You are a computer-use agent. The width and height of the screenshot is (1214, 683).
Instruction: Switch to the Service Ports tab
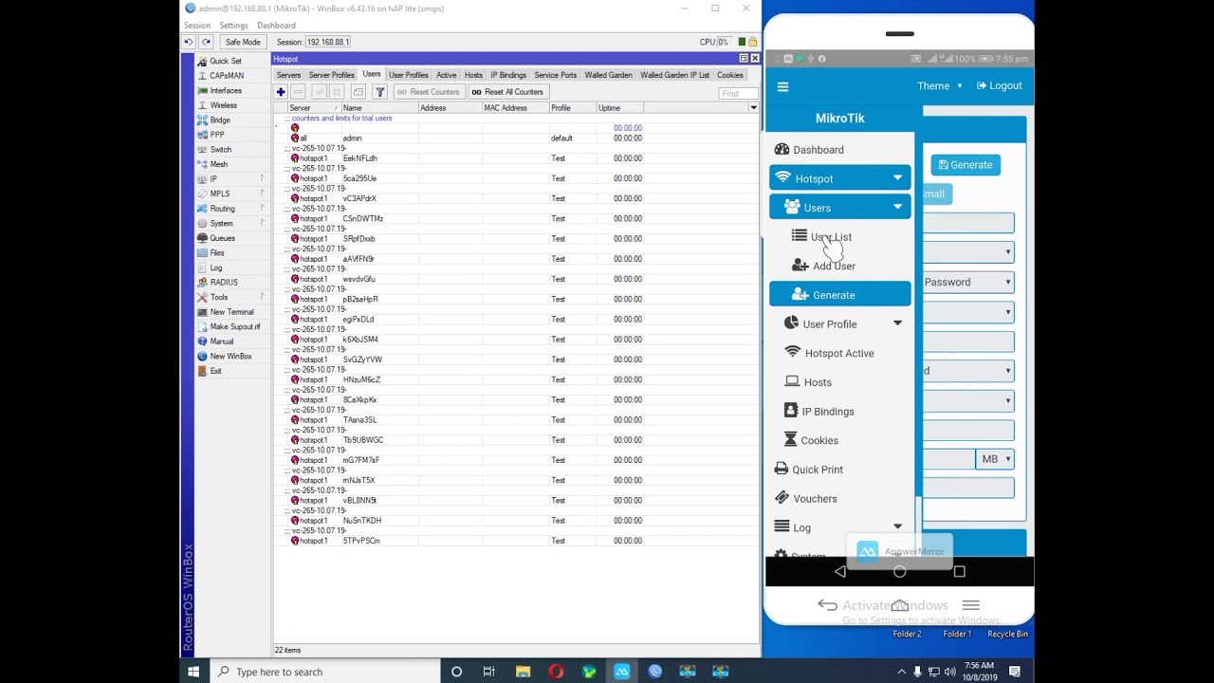point(555,75)
